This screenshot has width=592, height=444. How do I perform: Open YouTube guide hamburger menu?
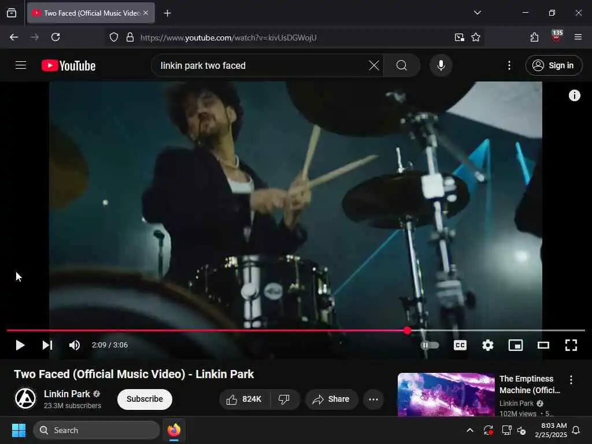[x=21, y=65]
